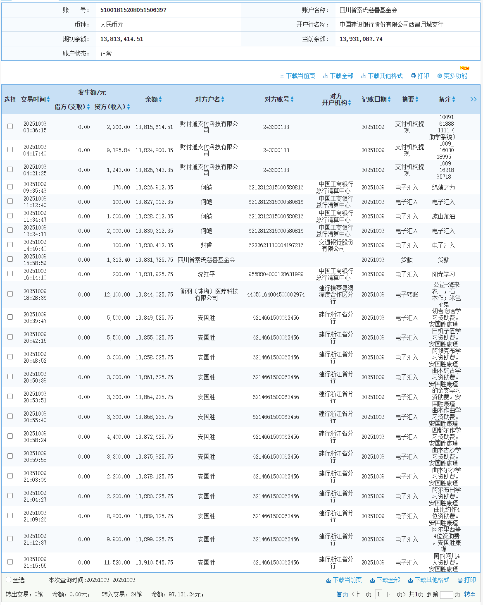Screen dimensions: 483x605
Task: Select the checkbox for the 03:36:15 transaction
Action: [x=10, y=127]
